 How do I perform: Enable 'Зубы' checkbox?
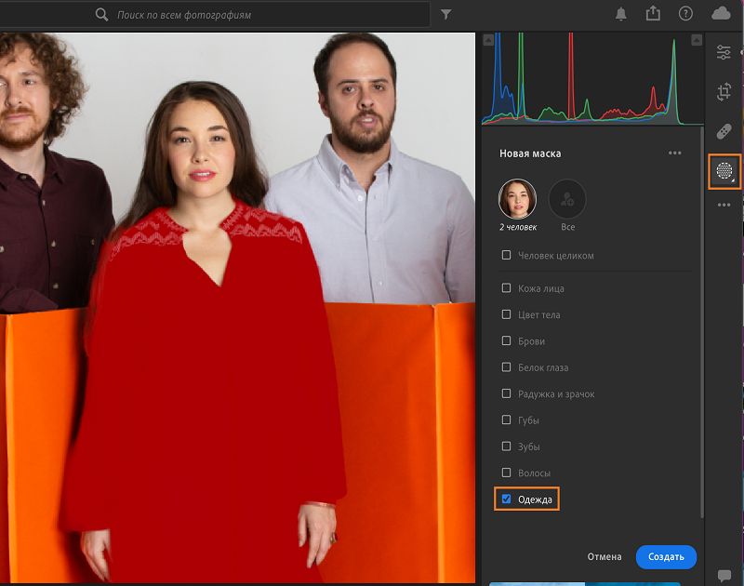(x=506, y=446)
